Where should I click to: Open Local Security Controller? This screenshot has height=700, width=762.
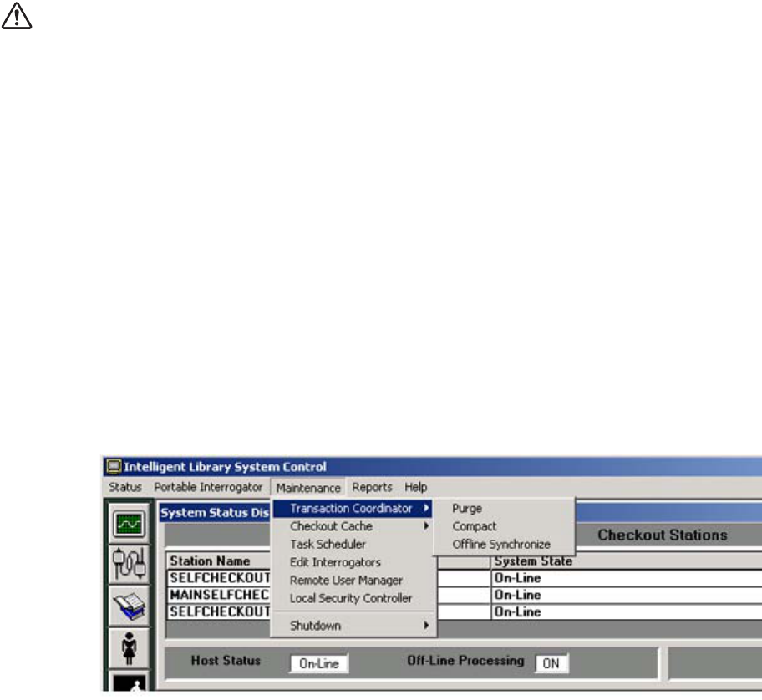click(x=353, y=598)
